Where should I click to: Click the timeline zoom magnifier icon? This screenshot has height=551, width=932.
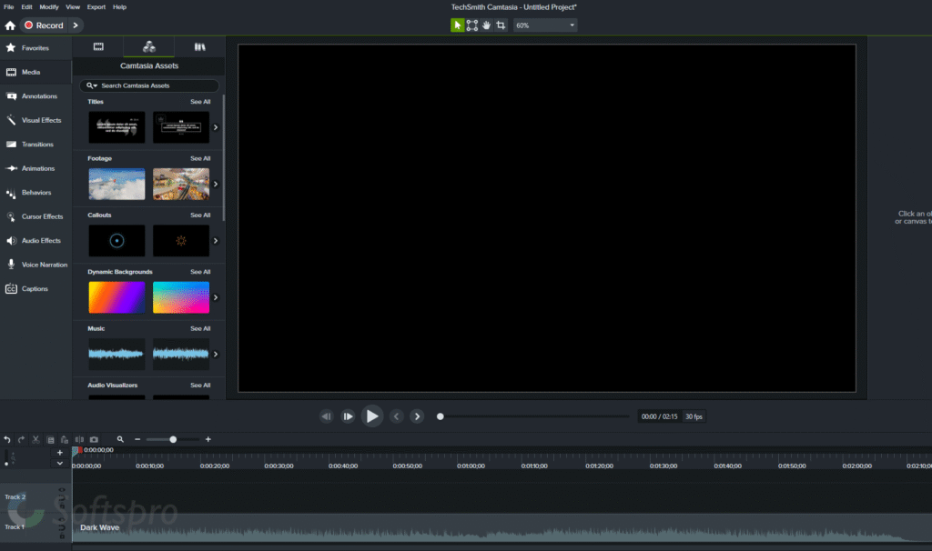120,439
